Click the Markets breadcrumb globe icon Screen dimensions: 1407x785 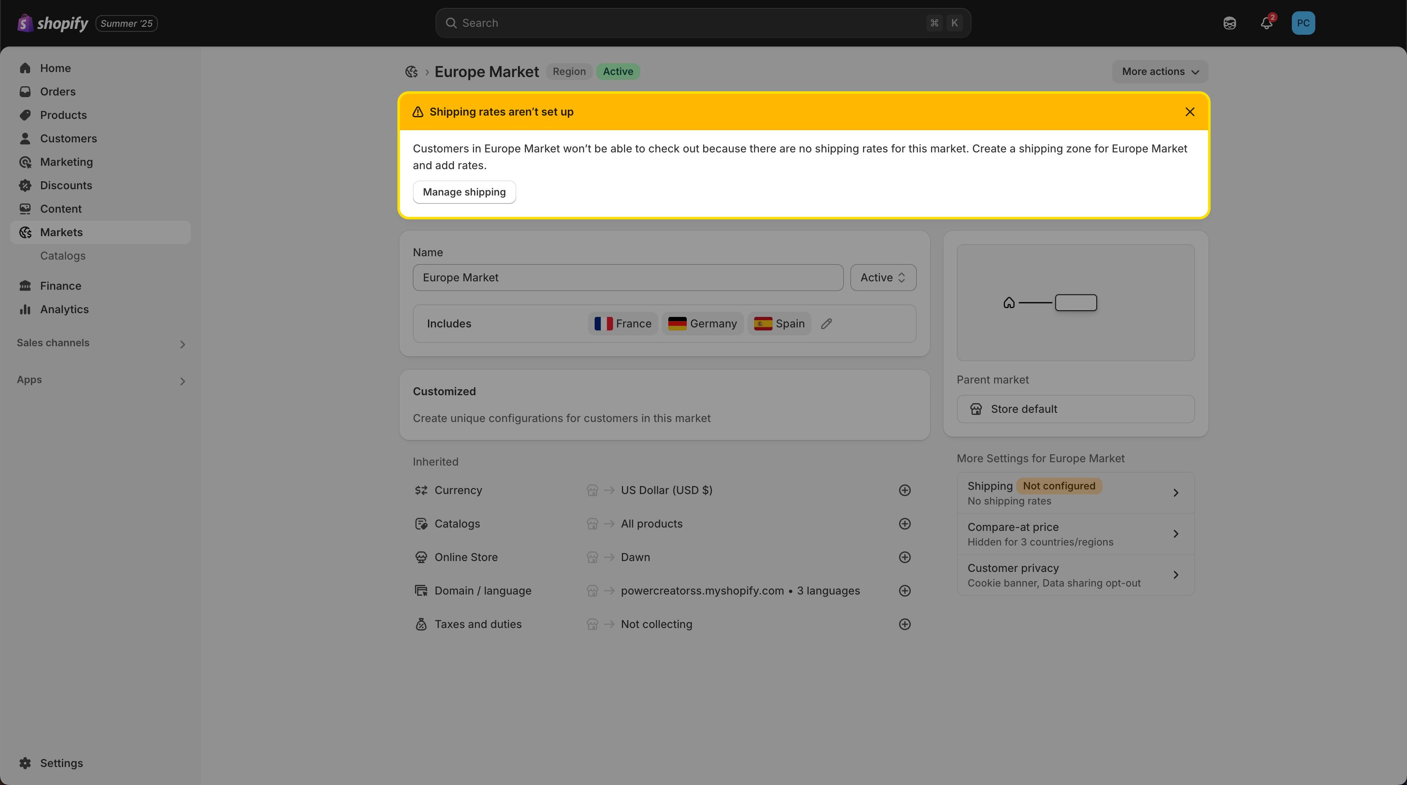tap(411, 72)
